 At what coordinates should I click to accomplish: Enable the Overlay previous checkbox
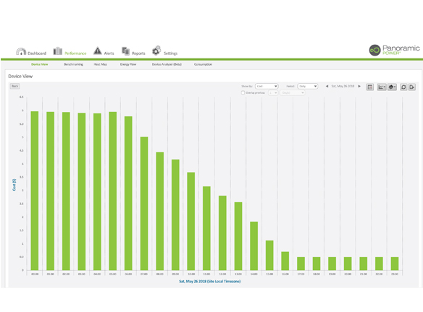243,92
